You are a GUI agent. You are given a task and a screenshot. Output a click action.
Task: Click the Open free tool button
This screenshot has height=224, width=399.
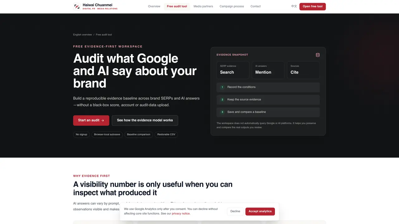pyautogui.click(x=313, y=7)
